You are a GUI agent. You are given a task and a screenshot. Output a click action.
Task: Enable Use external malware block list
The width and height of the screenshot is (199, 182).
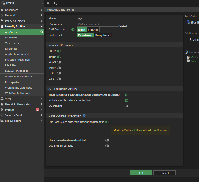coord(107,140)
